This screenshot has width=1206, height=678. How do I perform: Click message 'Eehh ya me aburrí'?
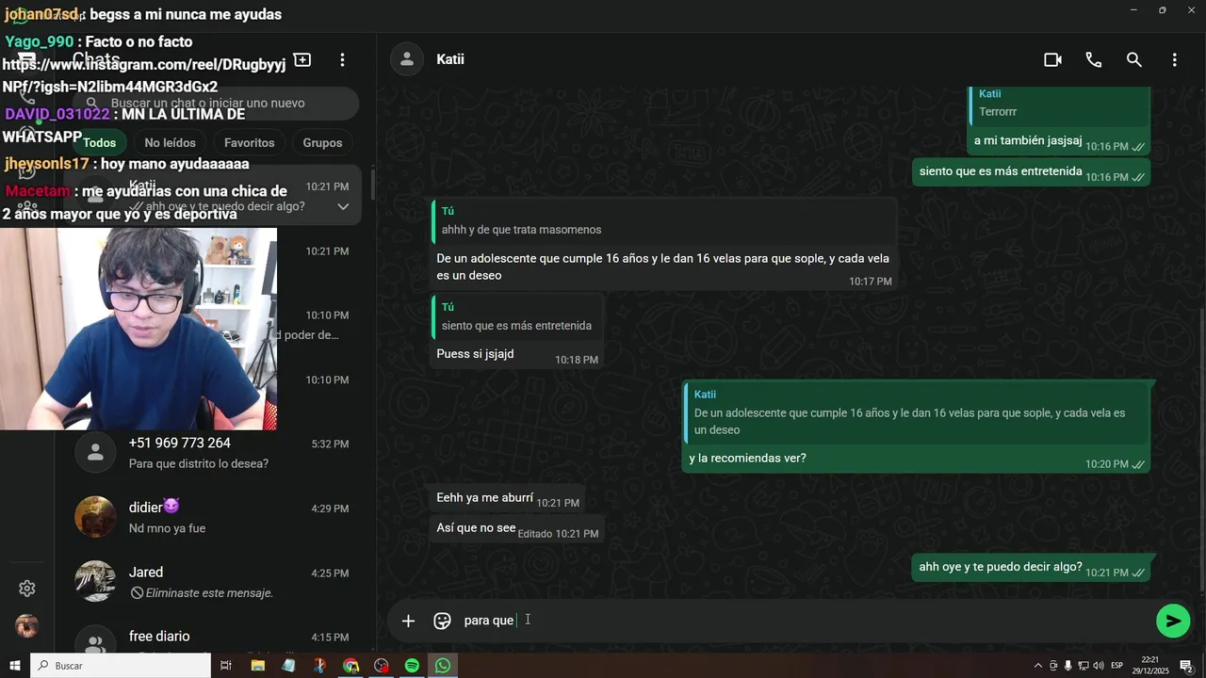click(x=484, y=497)
